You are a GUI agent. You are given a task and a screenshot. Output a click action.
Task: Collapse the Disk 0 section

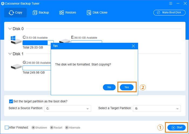click(10, 29)
